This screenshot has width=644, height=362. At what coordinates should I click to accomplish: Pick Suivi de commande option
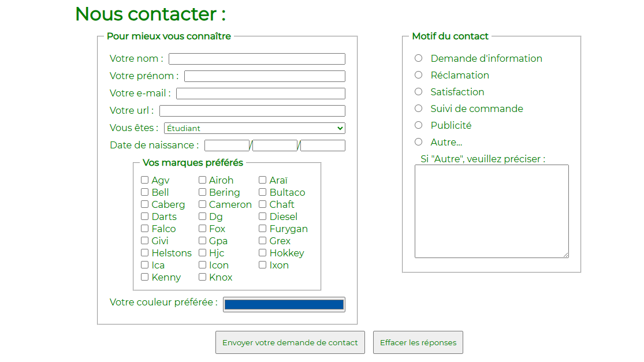418,108
